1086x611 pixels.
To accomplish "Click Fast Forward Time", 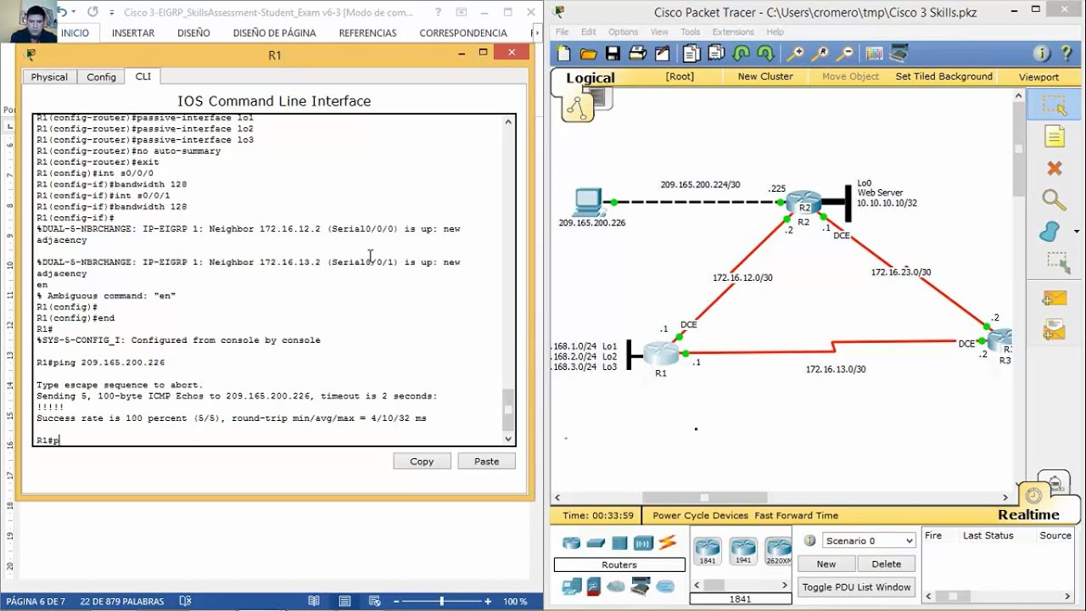I will pyautogui.click(x=796, y=515).
